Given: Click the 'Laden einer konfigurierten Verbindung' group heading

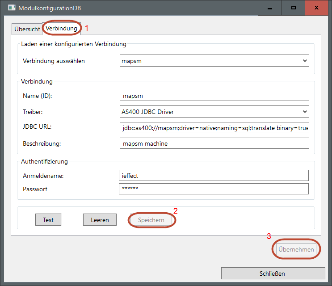Looking at the screenshot, I should click(74, 44).
